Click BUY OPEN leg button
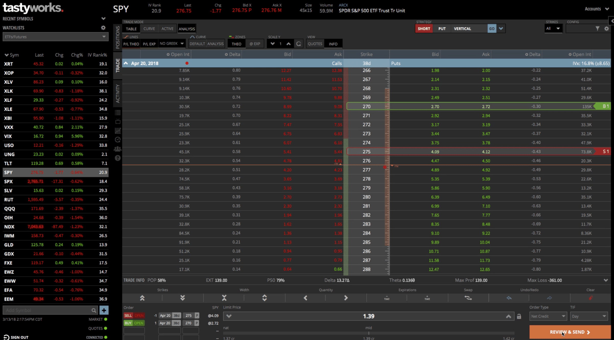Viewport: 614px width, 340px height. pyautogui.click(x=134, y=323)
